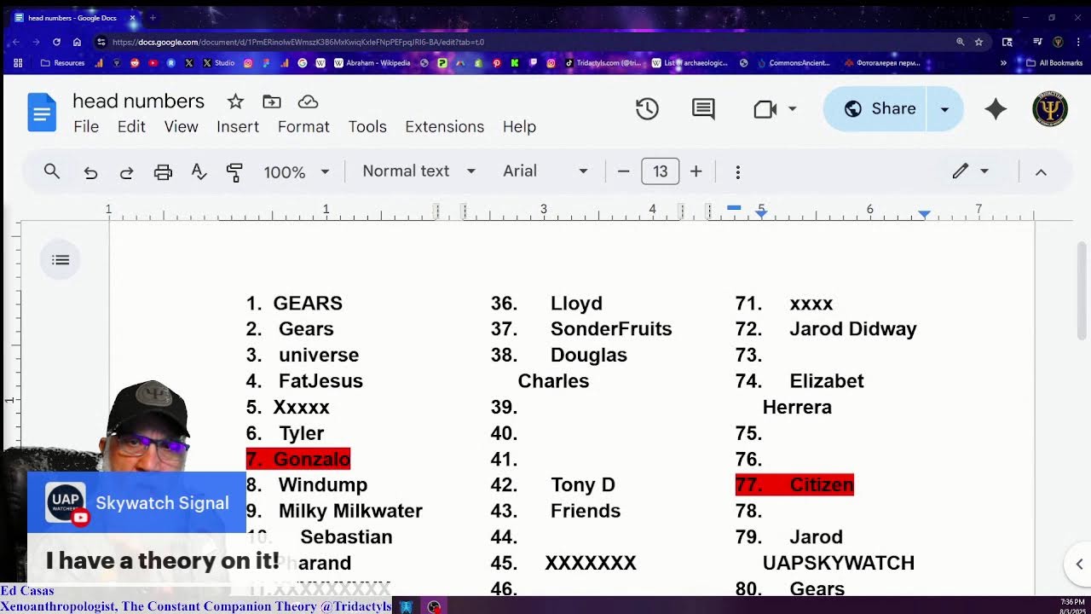Click the Share button
This screenshot has height=614, width=1091.
pos(878,109)
